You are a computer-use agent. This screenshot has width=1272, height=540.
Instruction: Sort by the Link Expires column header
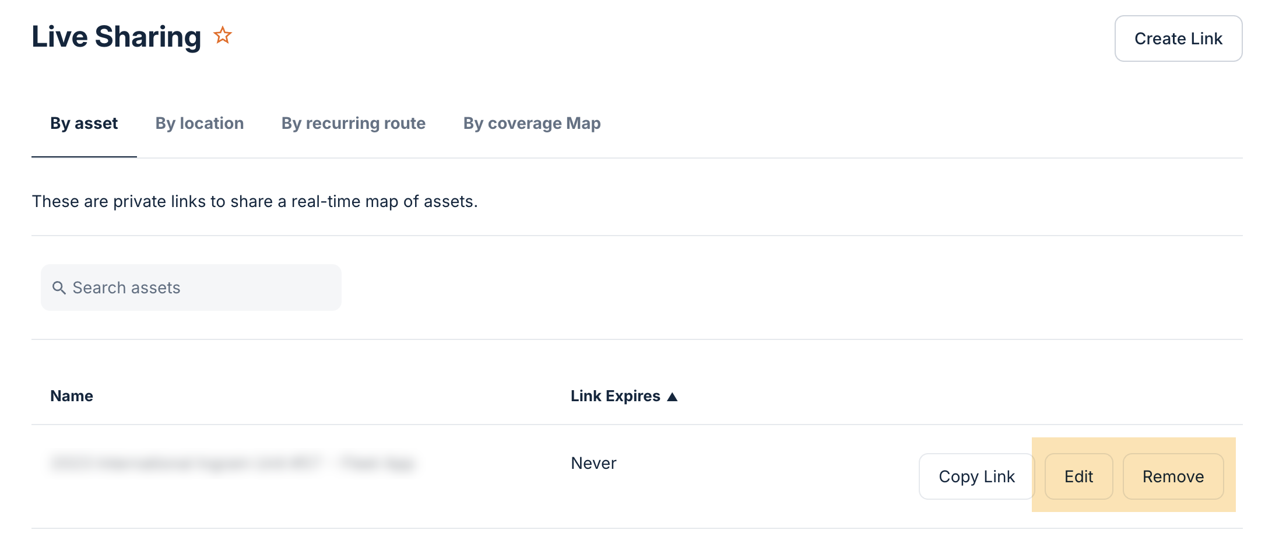(615, 396)
